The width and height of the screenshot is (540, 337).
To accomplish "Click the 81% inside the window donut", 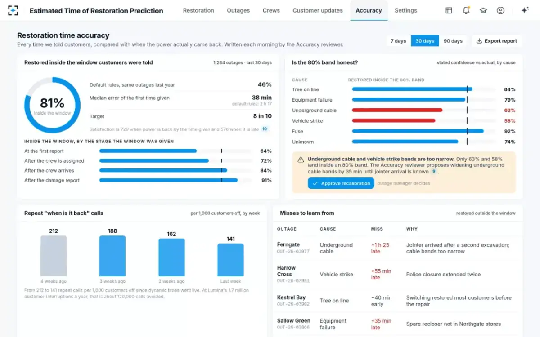I will pos(52,105).
